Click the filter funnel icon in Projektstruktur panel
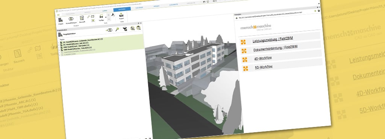This screenshot has height=139, width=385. tap(125, 29)
